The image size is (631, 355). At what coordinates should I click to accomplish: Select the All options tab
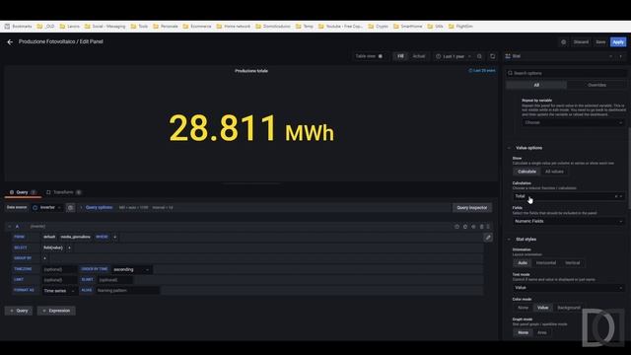[536, 85]
